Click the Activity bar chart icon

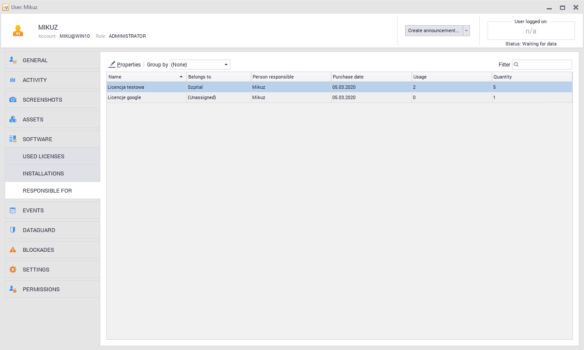13,80
